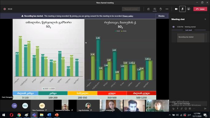This screenshot has width=210, height=118.
Task: Close the Meeting chat panel
Action: (x=205, y=19)
